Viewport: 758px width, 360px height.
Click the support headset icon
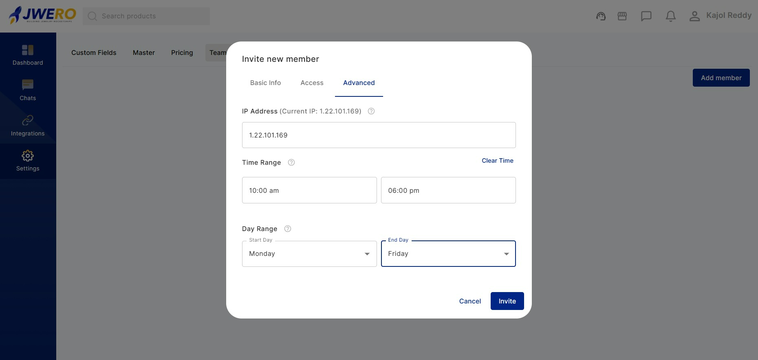[601, 16]
